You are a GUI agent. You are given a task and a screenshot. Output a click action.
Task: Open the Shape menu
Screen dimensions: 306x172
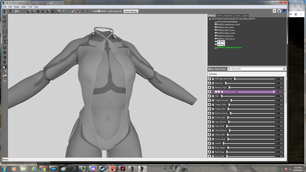pyautogui.click(x=16, y=7)
